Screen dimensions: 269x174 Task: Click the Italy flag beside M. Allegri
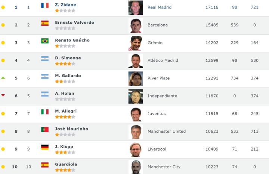click(45, 111)
